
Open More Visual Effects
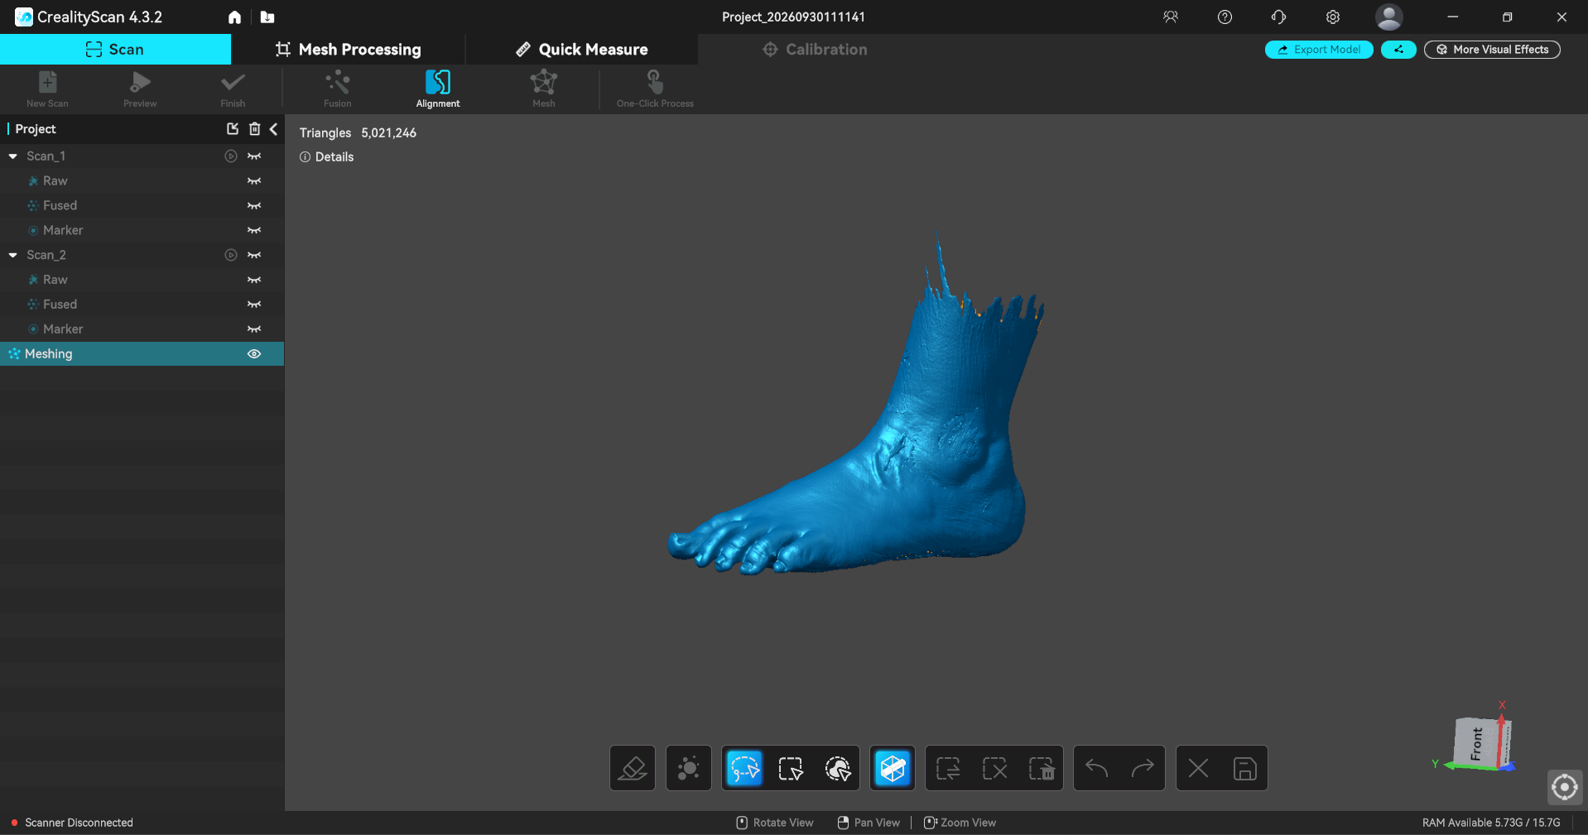[1492, 50]
